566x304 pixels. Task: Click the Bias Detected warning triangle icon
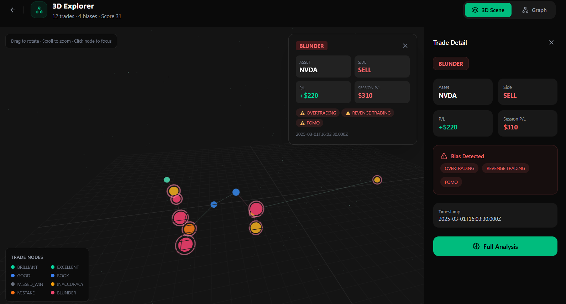point(444,156)
